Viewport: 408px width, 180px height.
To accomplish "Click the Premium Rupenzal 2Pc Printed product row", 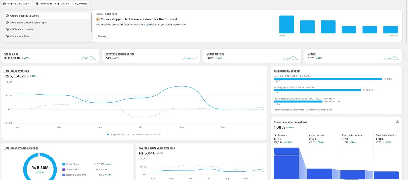I will 303,110.
